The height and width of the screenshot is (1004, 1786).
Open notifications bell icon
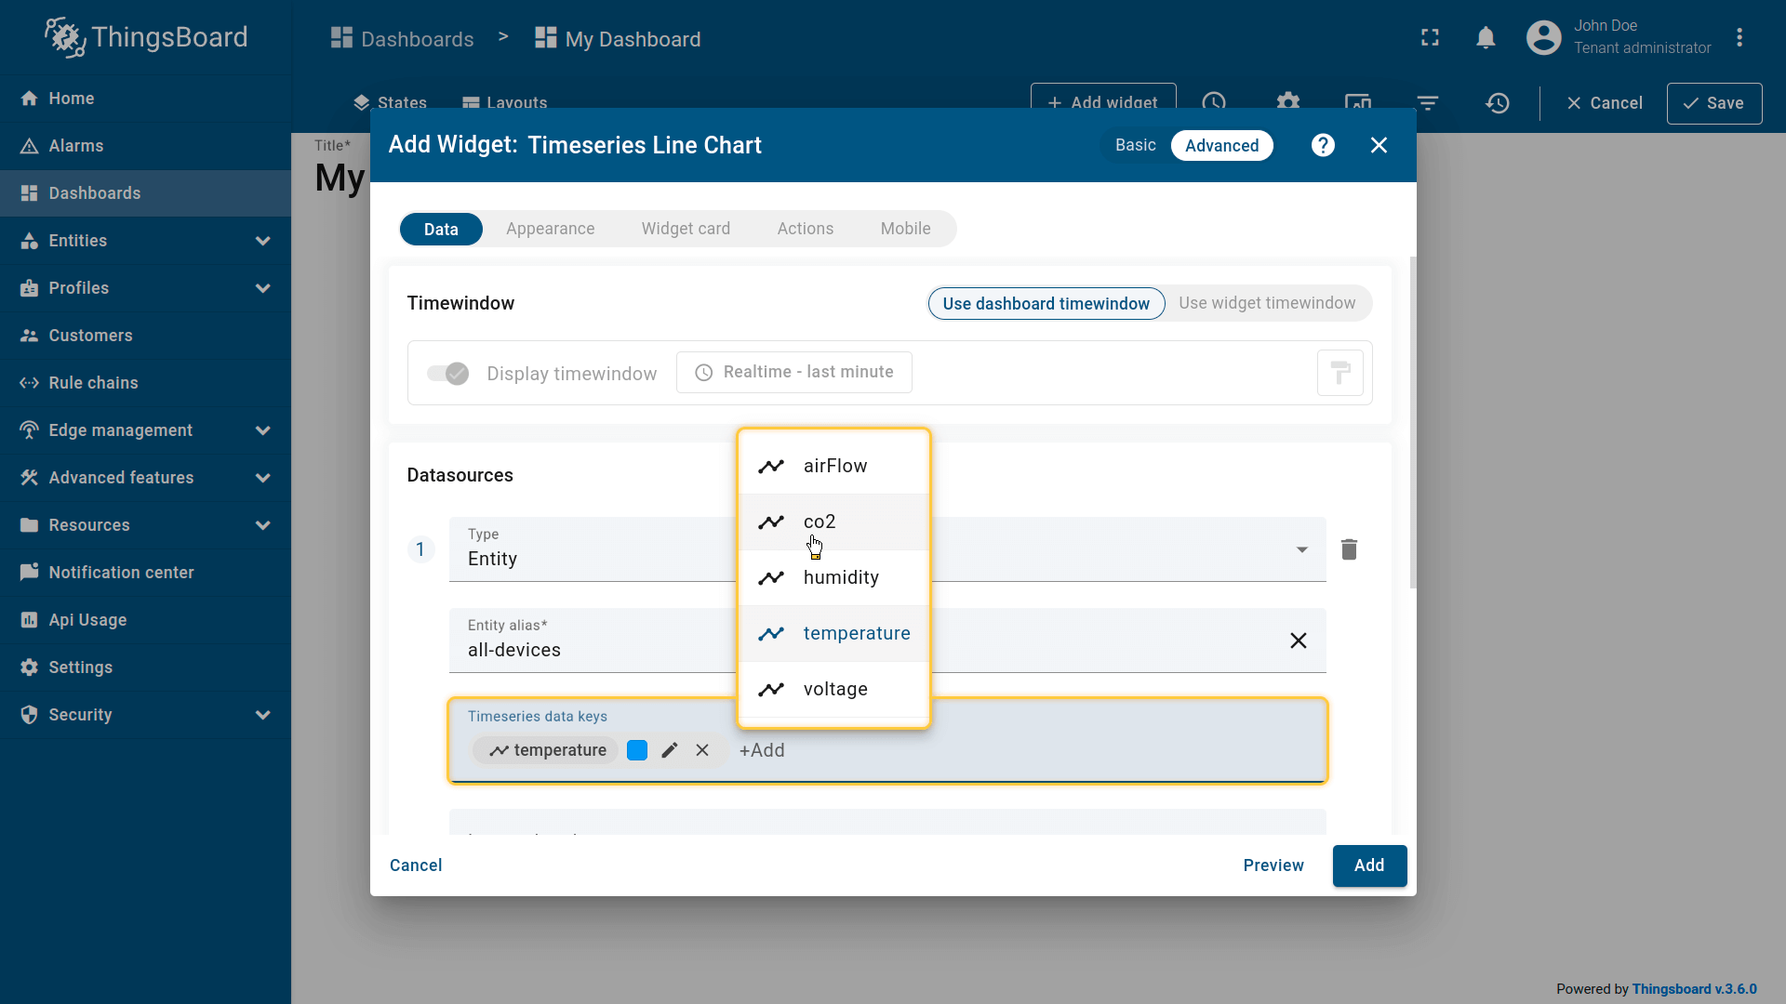click(1486, 37)
